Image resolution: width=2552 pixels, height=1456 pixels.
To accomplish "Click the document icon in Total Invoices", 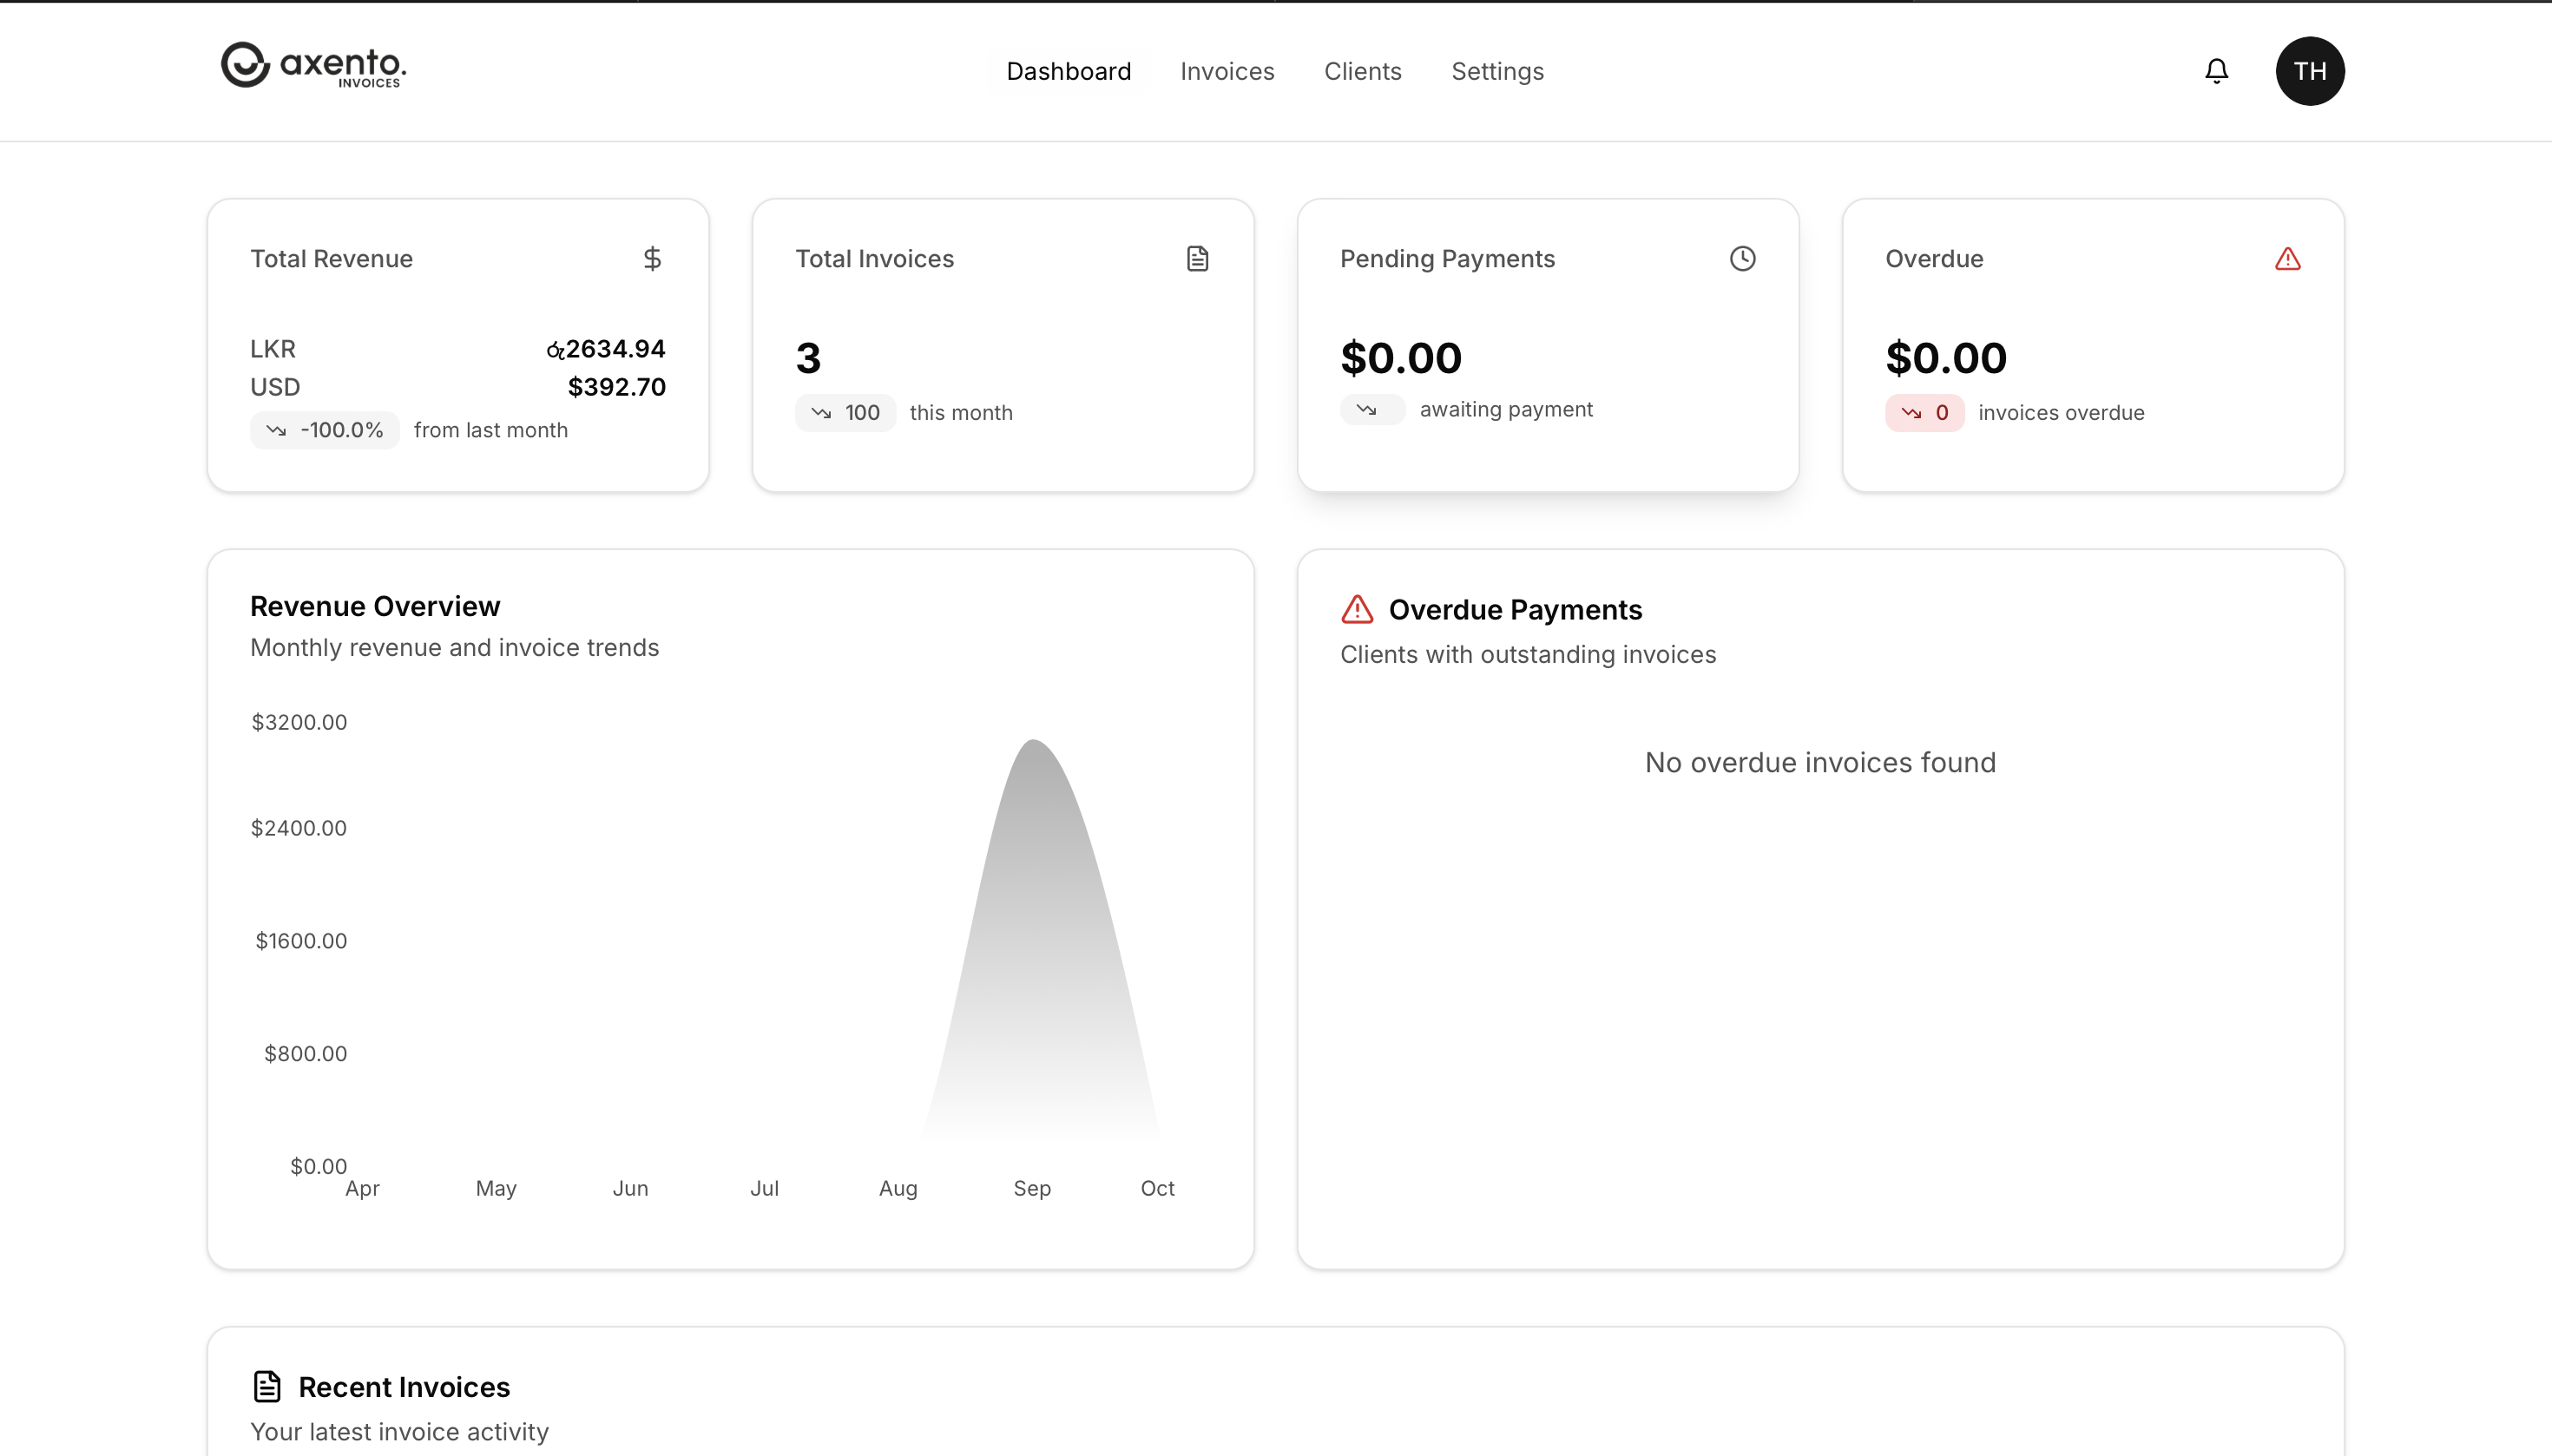I will click(1198, 259).
